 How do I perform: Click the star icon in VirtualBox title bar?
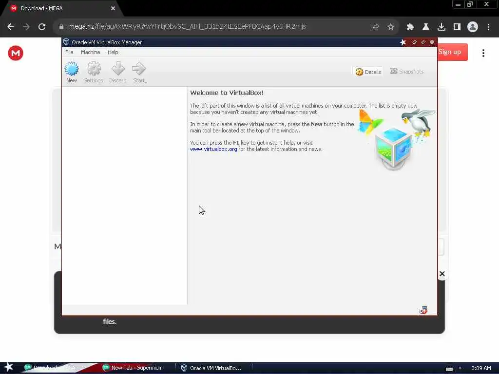click(403, 42)
